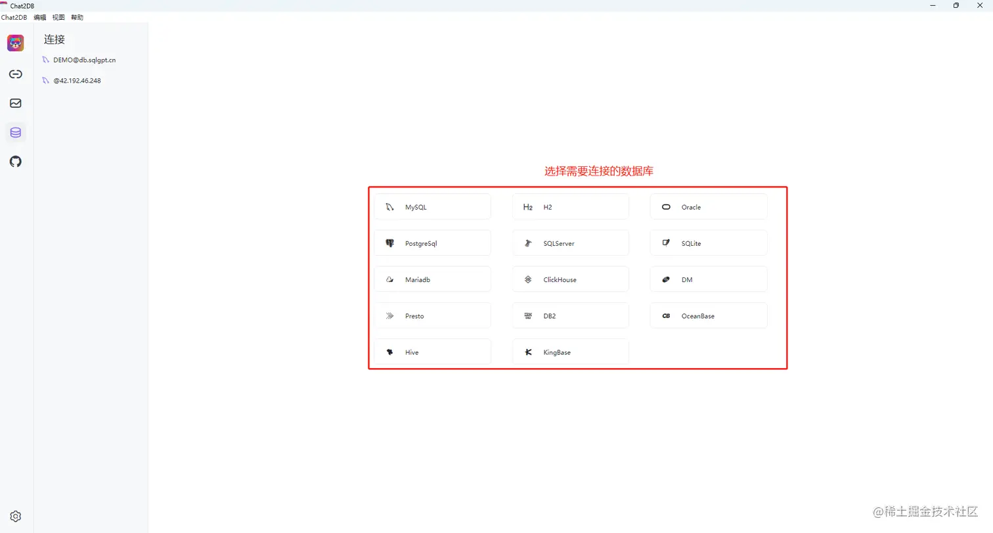Click the DM database icon
Screen dimensions: 993x533
[666, 280]
